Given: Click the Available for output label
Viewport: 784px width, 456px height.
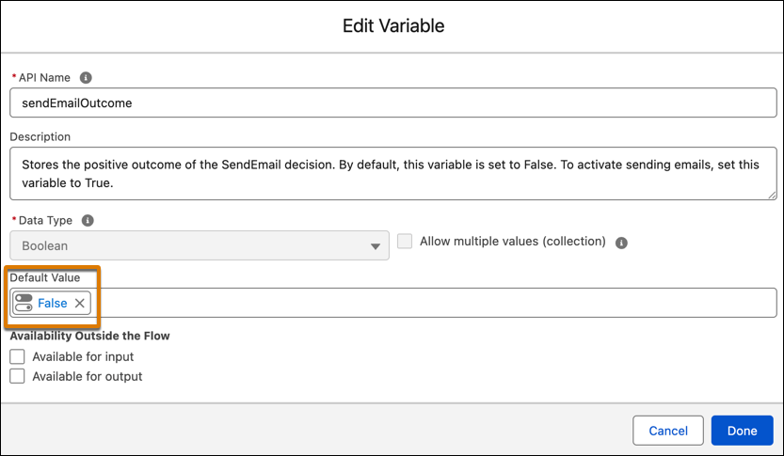Looking at the screenshot, I should (x=88, y=376).
